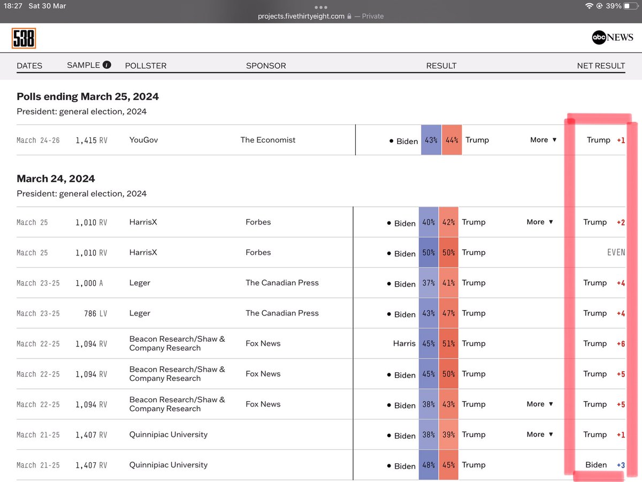
Task: Tap Biden's blue 48% cell in Quinnipiac row
Action: (429, 465)
